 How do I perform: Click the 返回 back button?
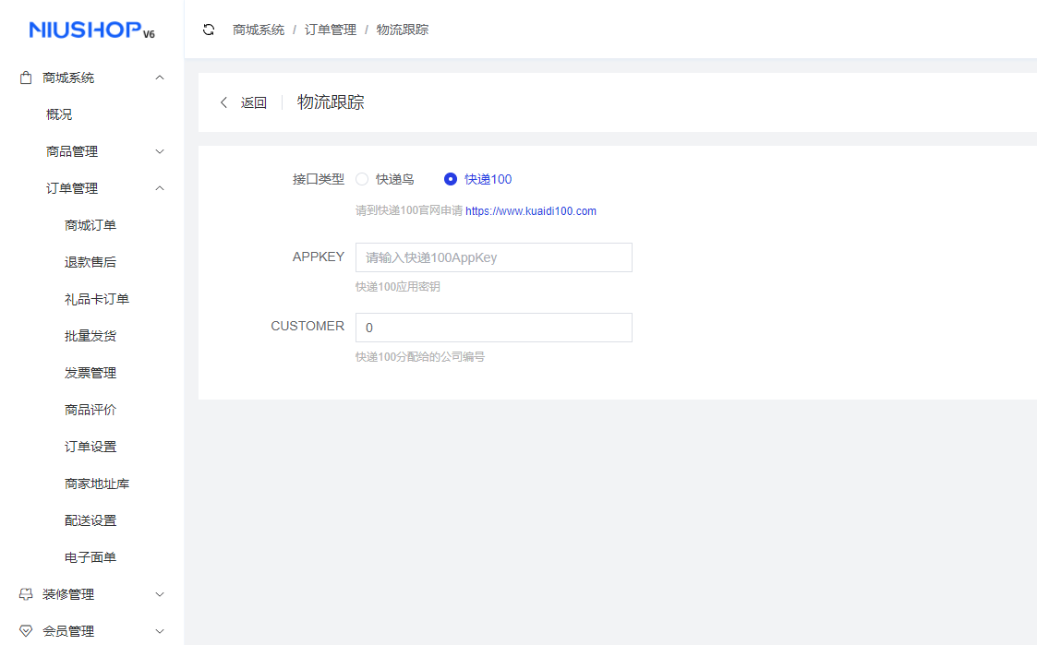click(255, 102)
